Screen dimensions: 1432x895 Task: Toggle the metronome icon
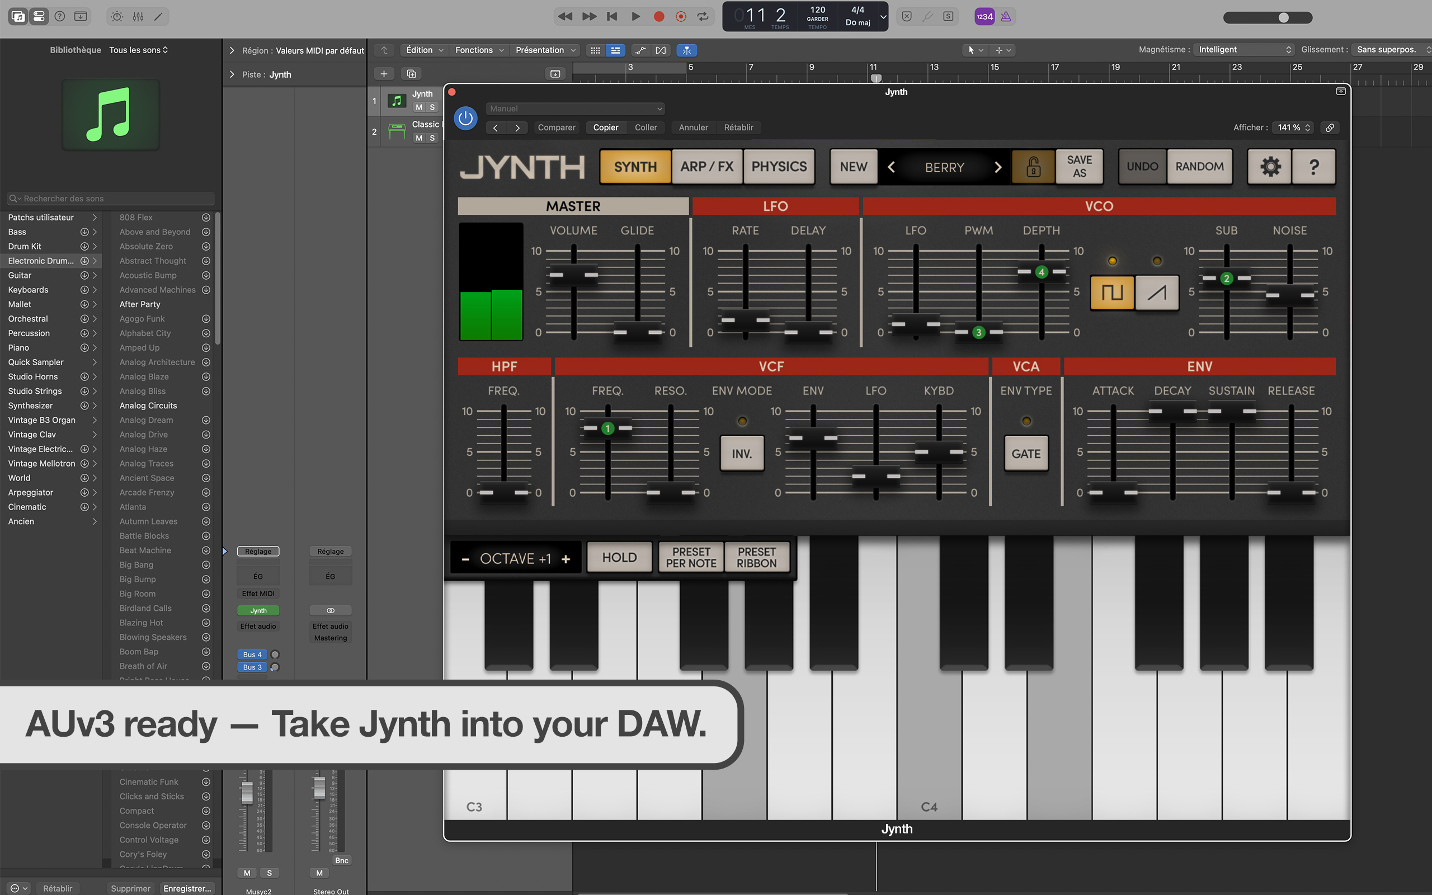(1006, 17)
